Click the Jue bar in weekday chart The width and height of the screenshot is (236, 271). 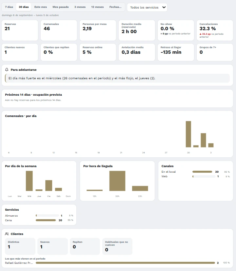(39, 190)
